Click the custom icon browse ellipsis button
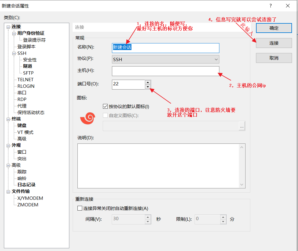The width and height of the screenshot is (298, 251). pyautogui.click(x=242, y=127)
